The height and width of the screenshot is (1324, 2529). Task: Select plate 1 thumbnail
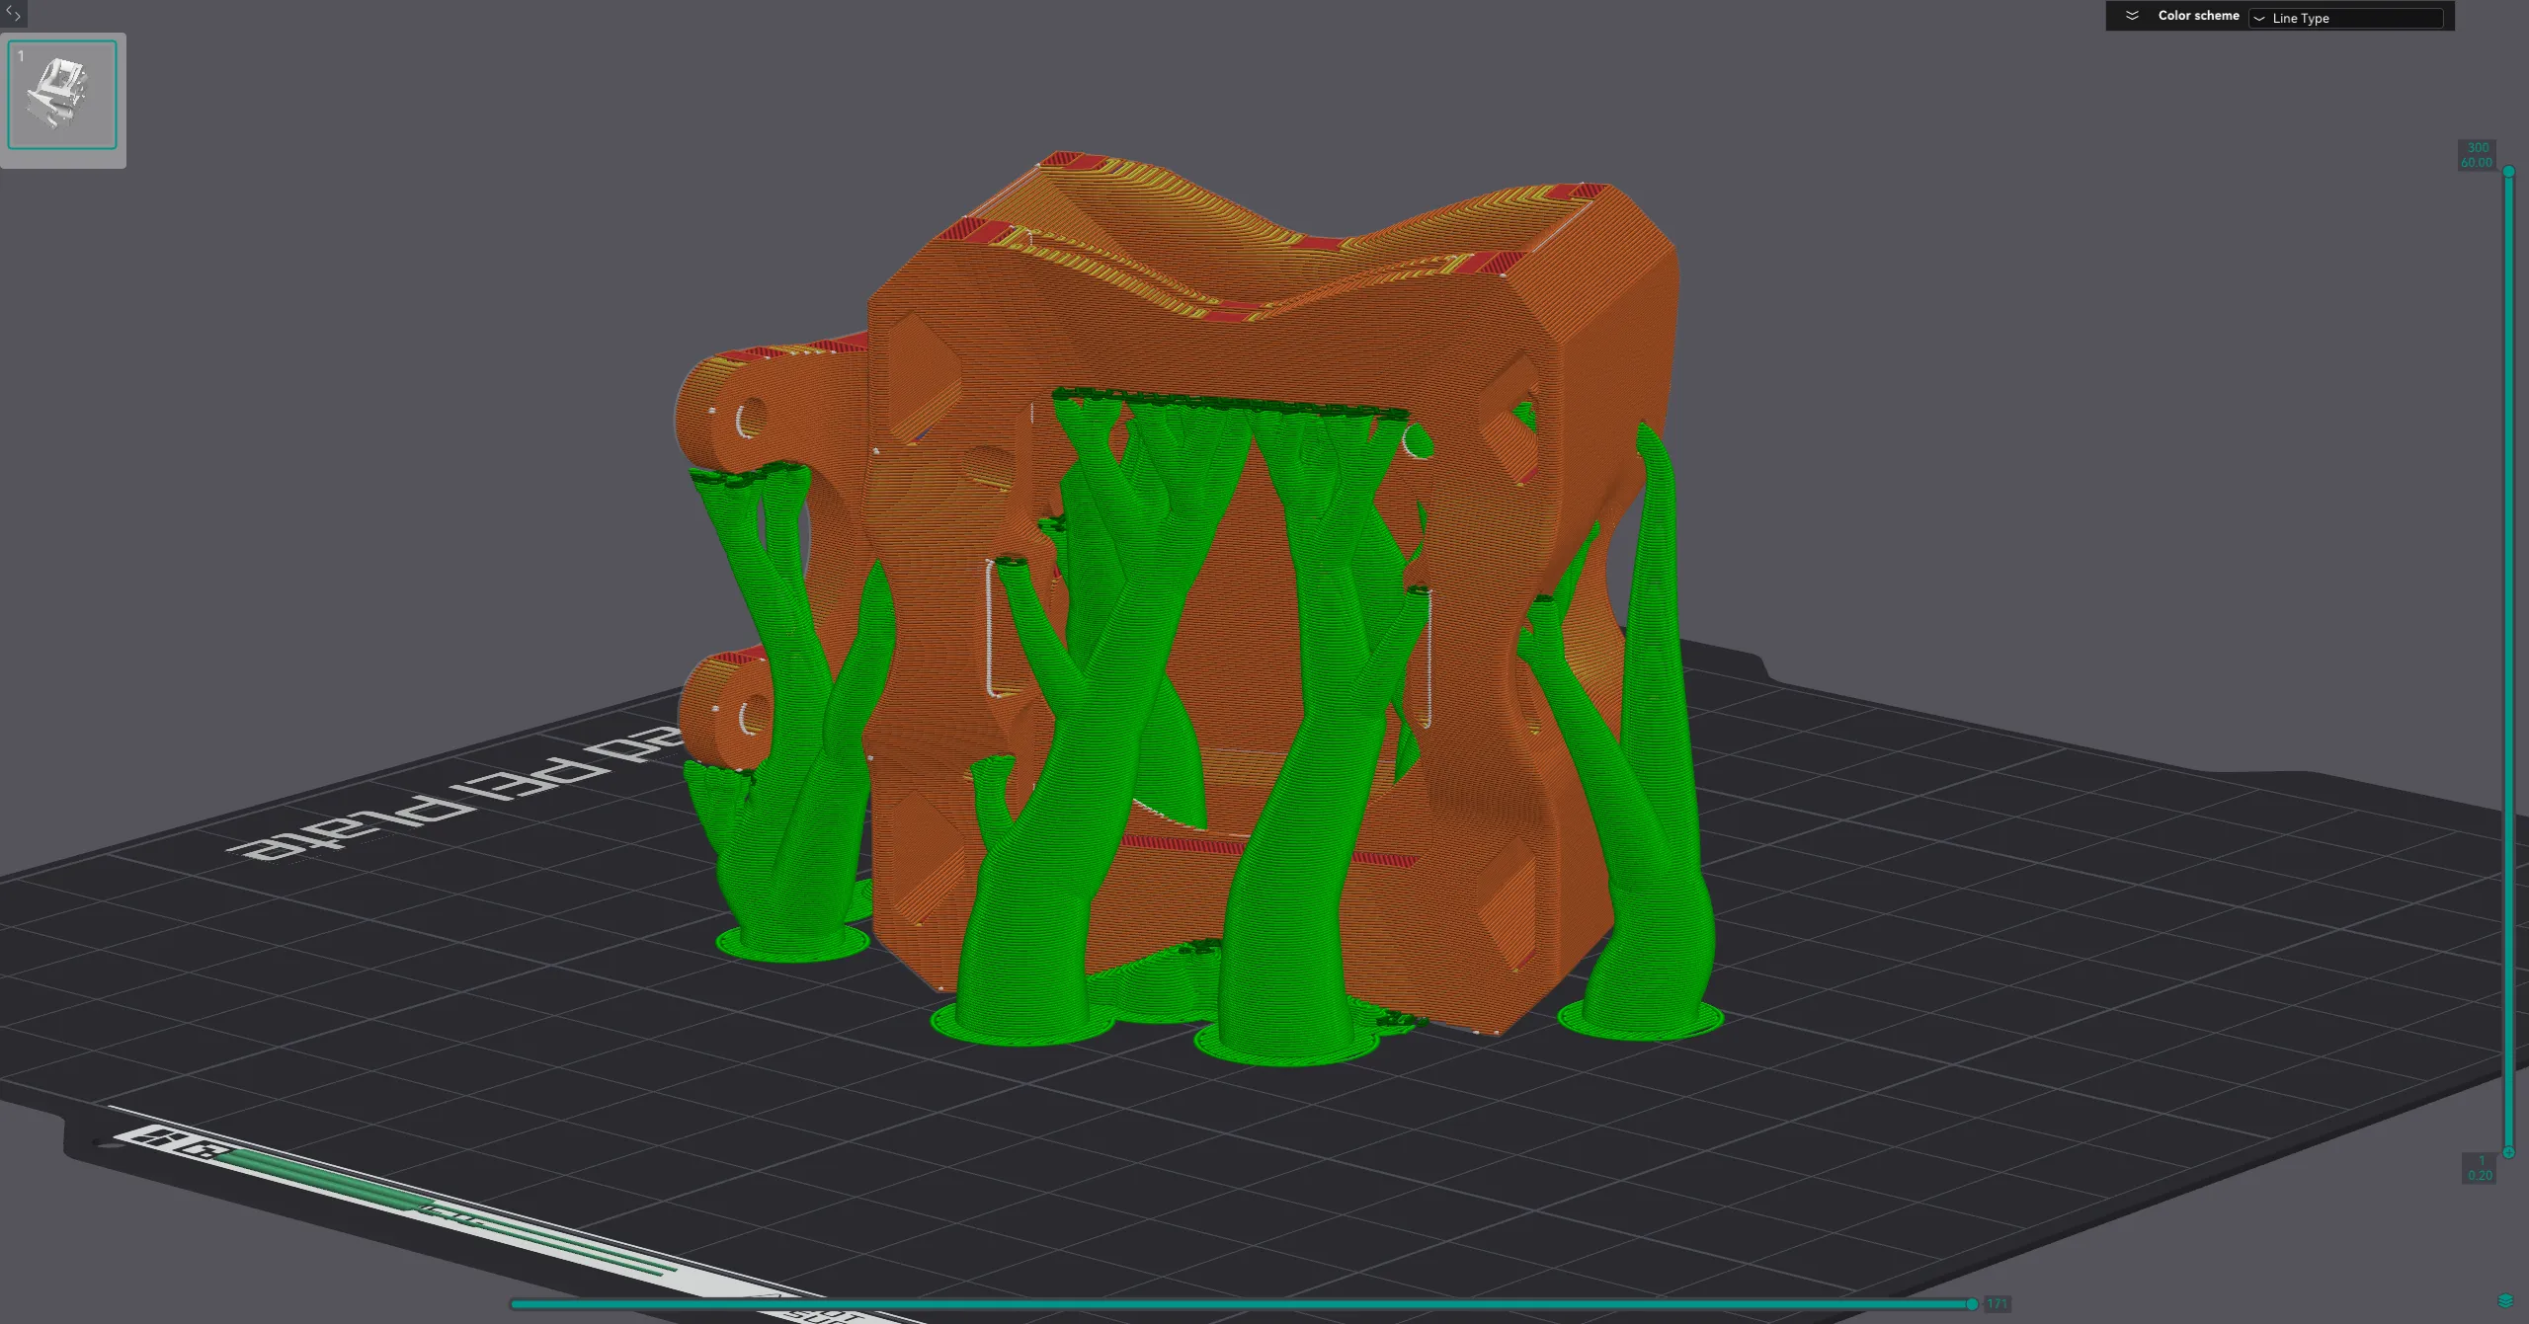pyautogui.click(x=62, y=95)
